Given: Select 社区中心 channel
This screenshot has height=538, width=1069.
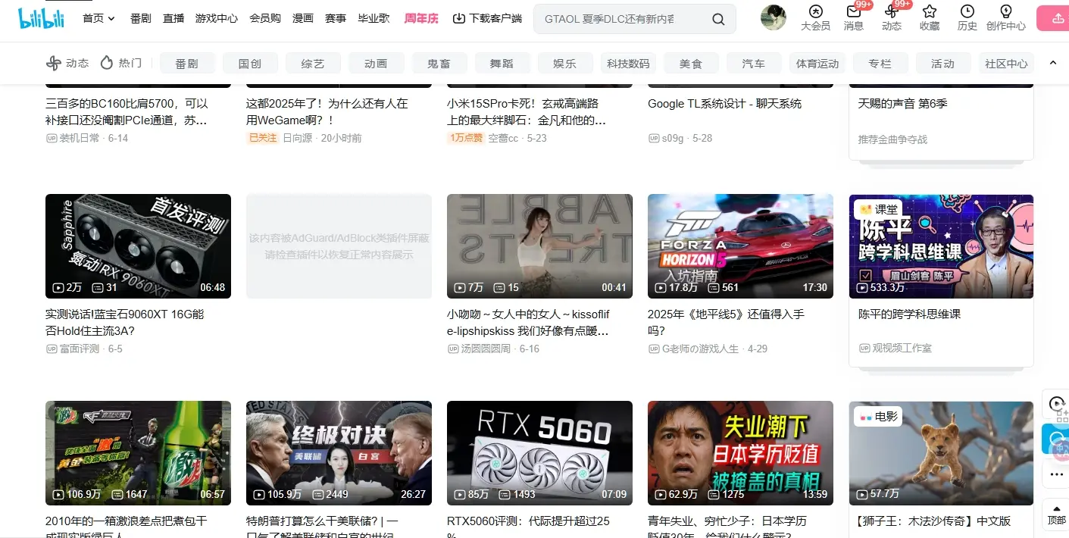Looking at the screenshot, I should tap(1006, 64).
